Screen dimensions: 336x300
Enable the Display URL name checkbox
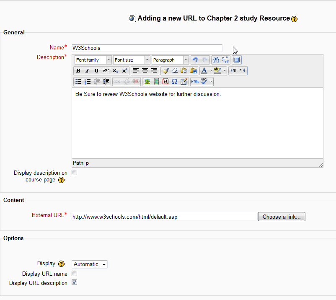[74, 274]
